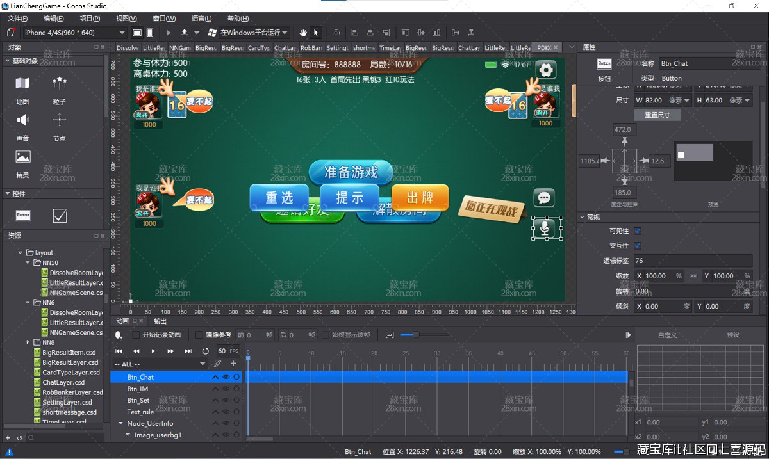Screen dimensions: 769x459
Task: Click the 重置尺寸 reset size button
Action: [x=657, y=115]
